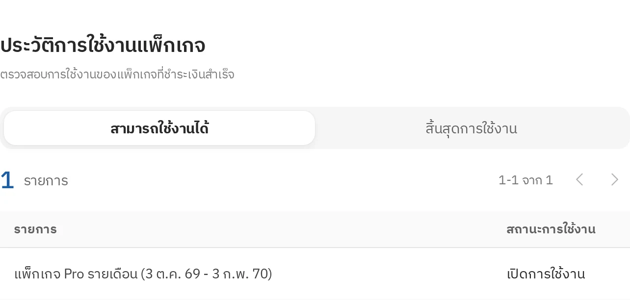Select the สถานะการใช้งาน column header
Screen dimensions: 630x300
(x=551, y=229)
